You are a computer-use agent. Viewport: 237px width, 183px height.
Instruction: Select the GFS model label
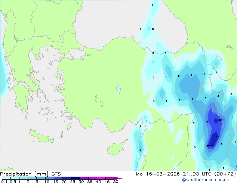(x=56, y=174)
